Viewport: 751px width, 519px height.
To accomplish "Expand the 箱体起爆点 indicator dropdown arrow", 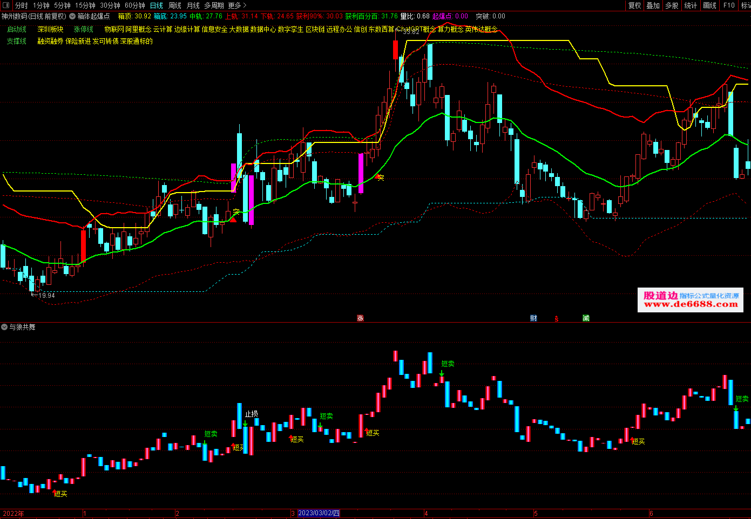I will (72, 16).
